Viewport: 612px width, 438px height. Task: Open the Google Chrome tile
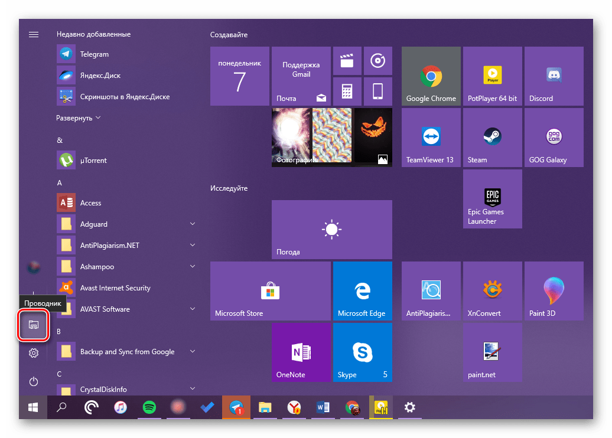[431, 76]
